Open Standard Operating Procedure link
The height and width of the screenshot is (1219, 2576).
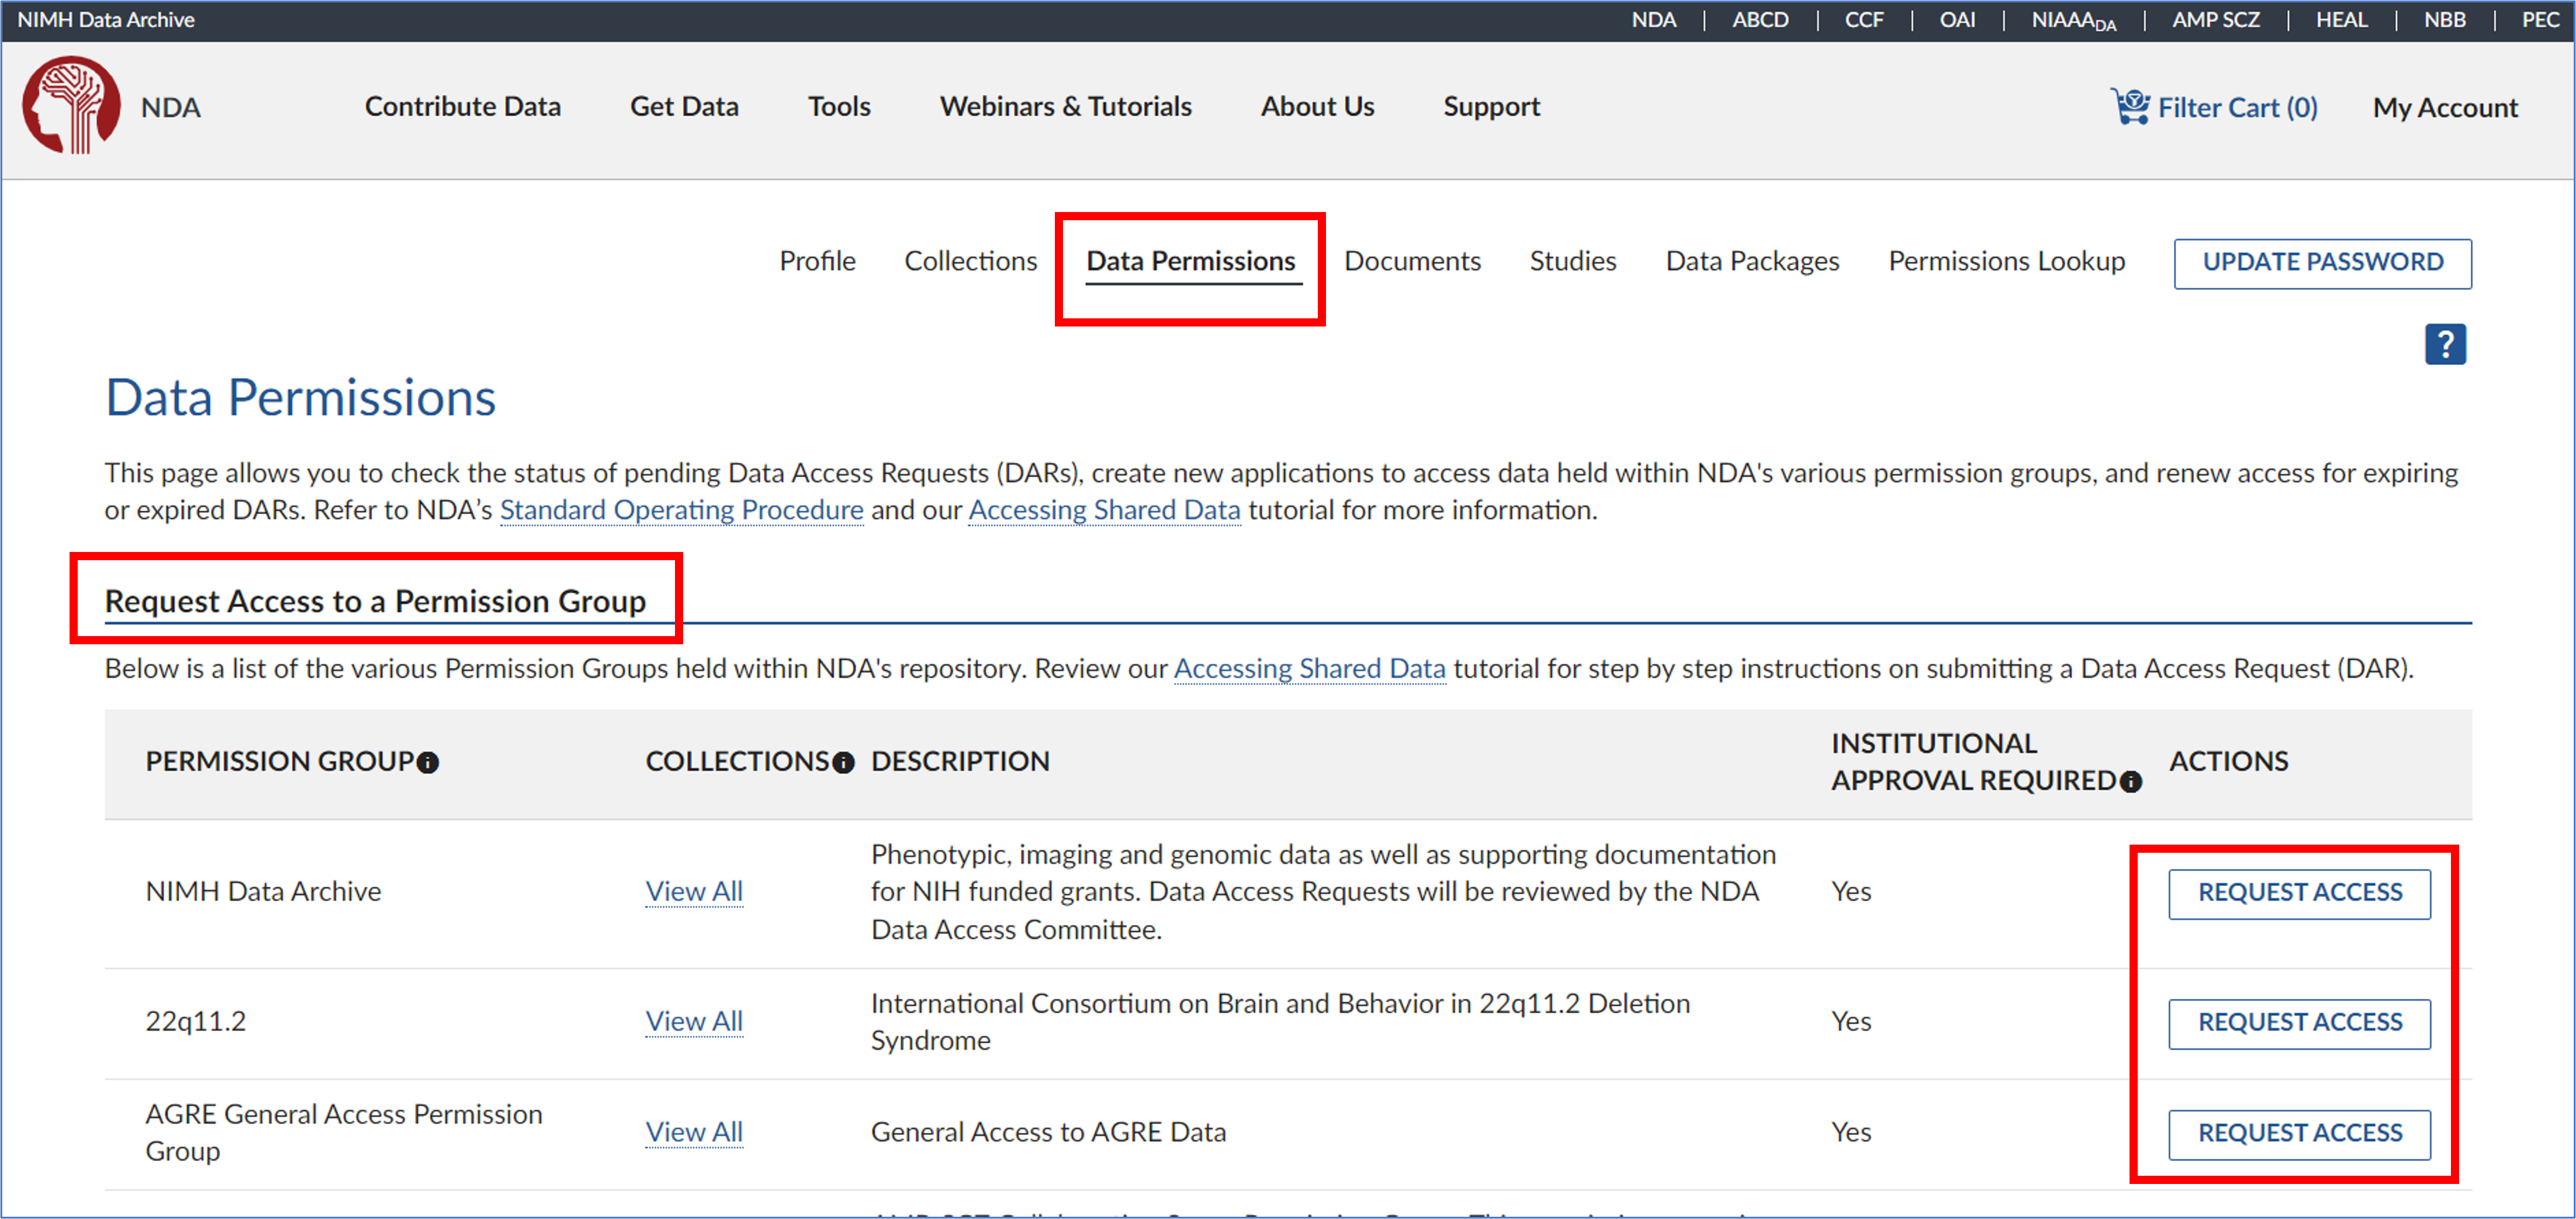[681, 510]
